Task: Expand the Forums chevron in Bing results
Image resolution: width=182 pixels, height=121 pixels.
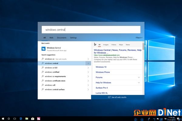Action: (x=139, y=77)
